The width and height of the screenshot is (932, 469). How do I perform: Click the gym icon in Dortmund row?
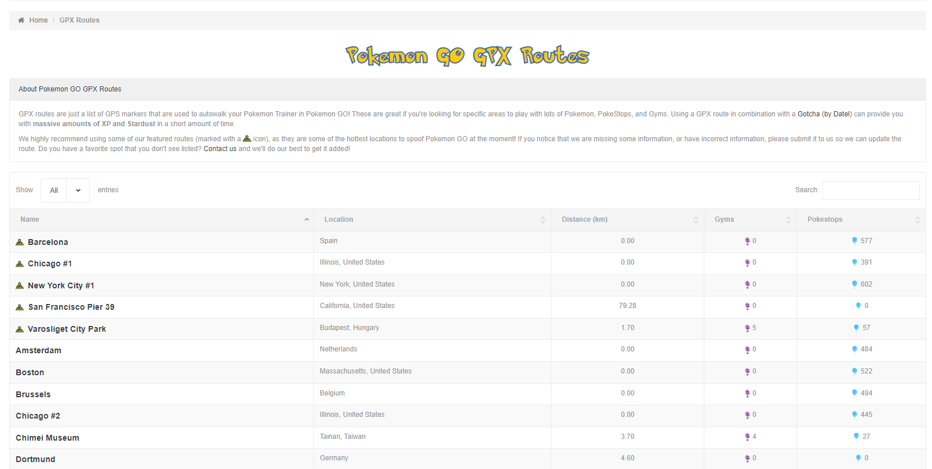click(747, 458)
